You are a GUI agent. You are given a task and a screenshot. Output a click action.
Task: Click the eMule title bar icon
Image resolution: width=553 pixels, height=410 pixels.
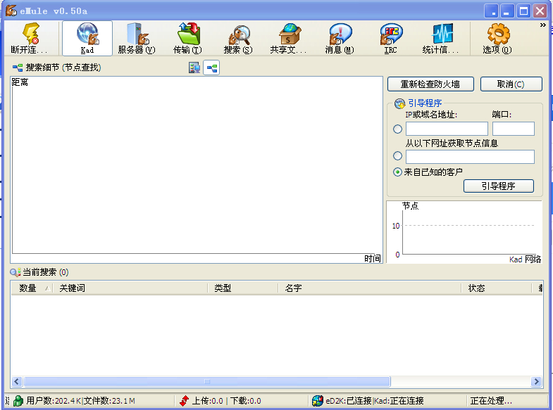click(11, 11)
